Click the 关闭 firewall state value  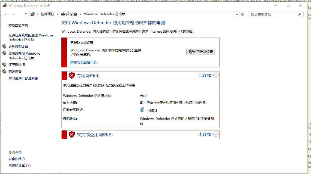(143, 96)
